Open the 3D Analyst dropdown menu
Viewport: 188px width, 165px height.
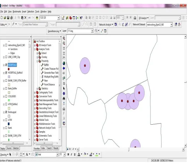click(144, 18)
